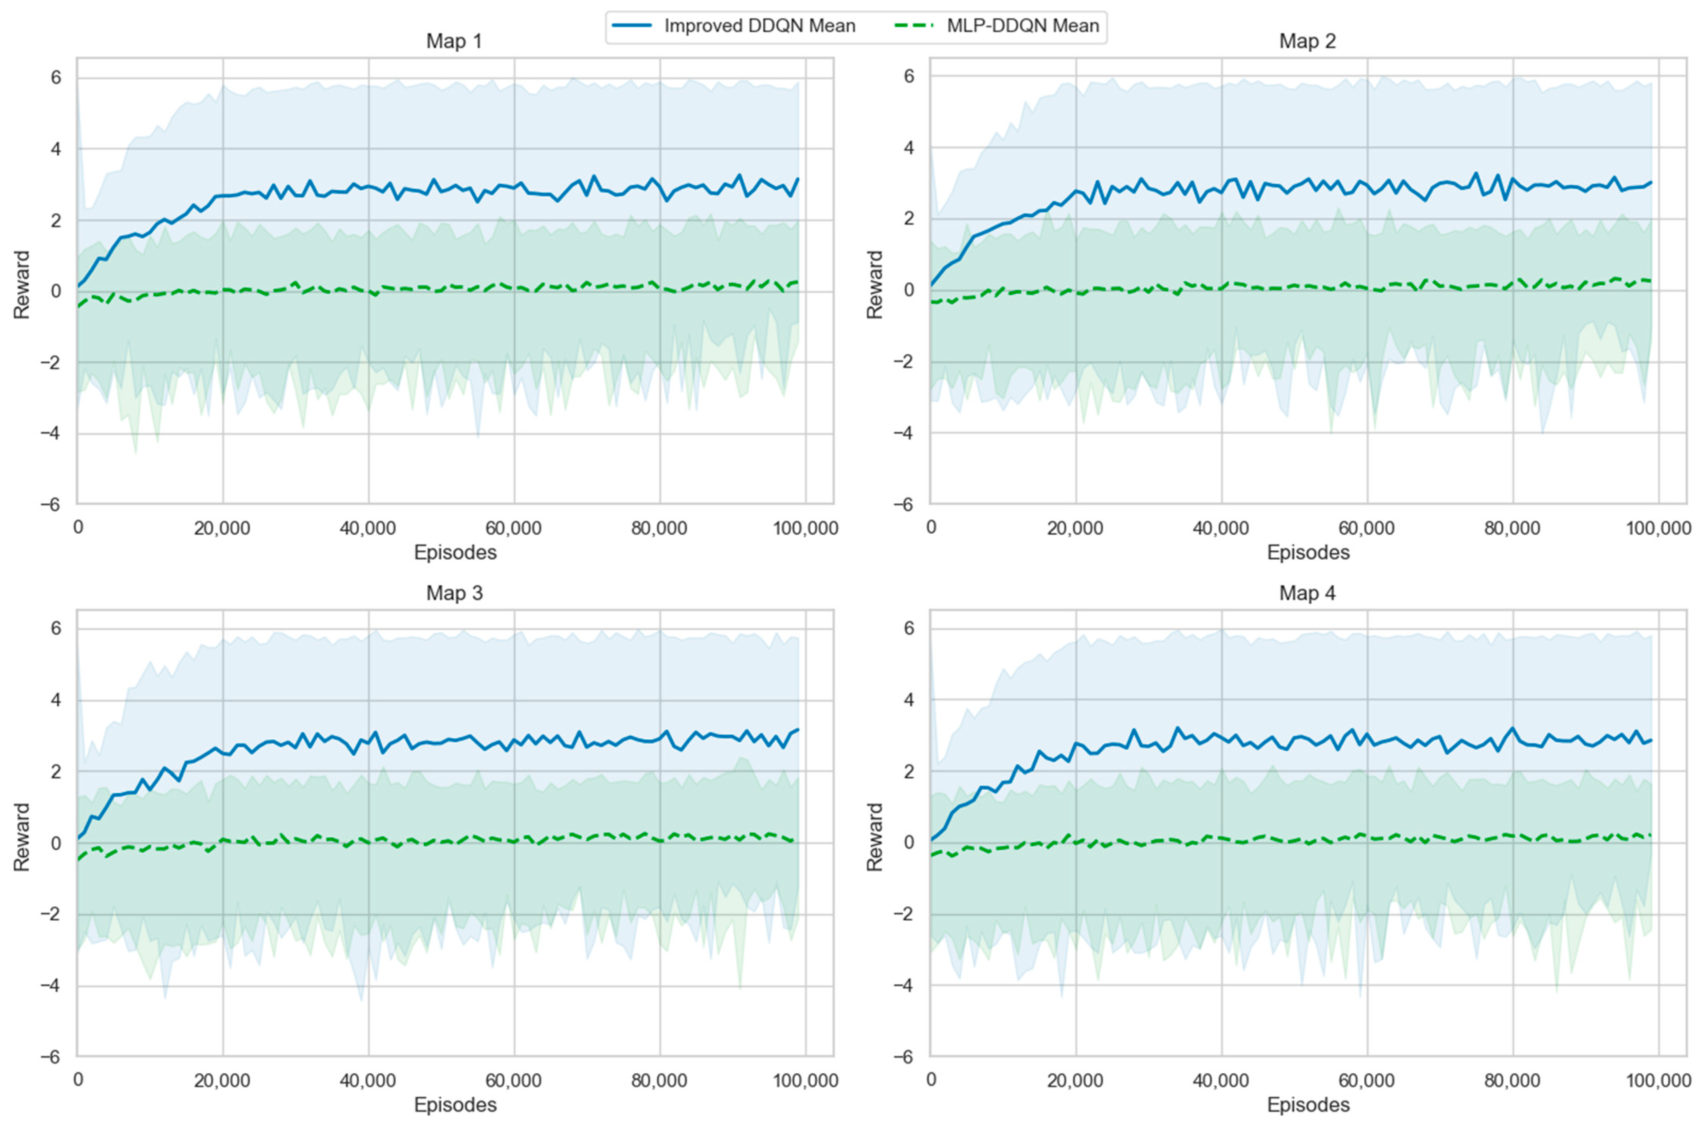Click the Episodes axis label under Map 2

coord(1308,553)
